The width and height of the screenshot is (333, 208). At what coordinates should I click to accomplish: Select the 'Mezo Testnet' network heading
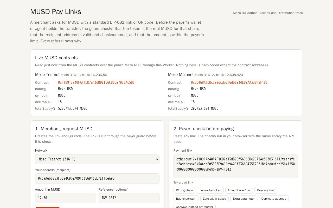coord(47,75)
